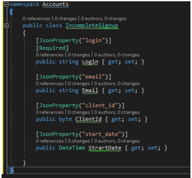Viewport: 192px width, 178px height.
Task: Click the 'Accounts' namespace name
Action: pyautogui.click(x=55, y=4)
